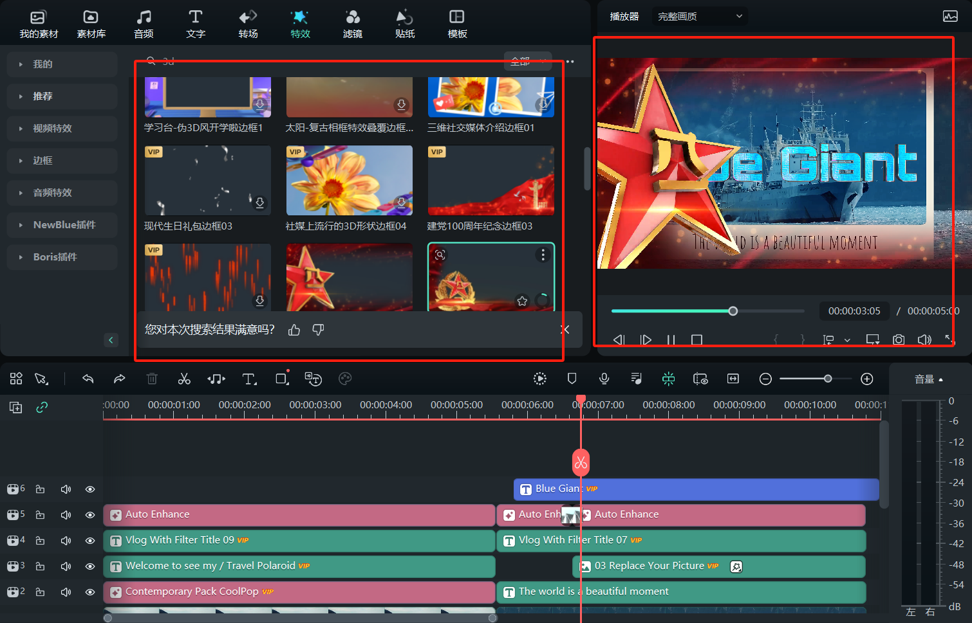Viewport: 972px width, 623px height.
Task: Open the 完整画质 quality dropdown
Action: (x=699, y=16)
